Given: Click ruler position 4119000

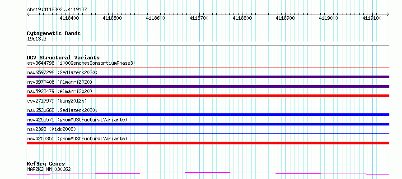Looking at the screenshot, I should [329, 18].
